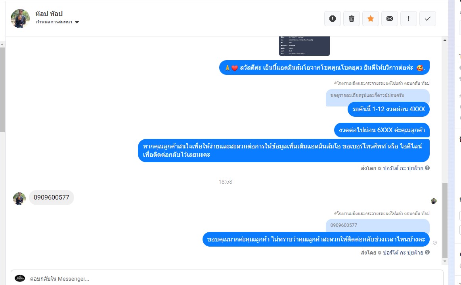Click chat scrollbar up arrow

pyautogui.click(x=445, y=40)
